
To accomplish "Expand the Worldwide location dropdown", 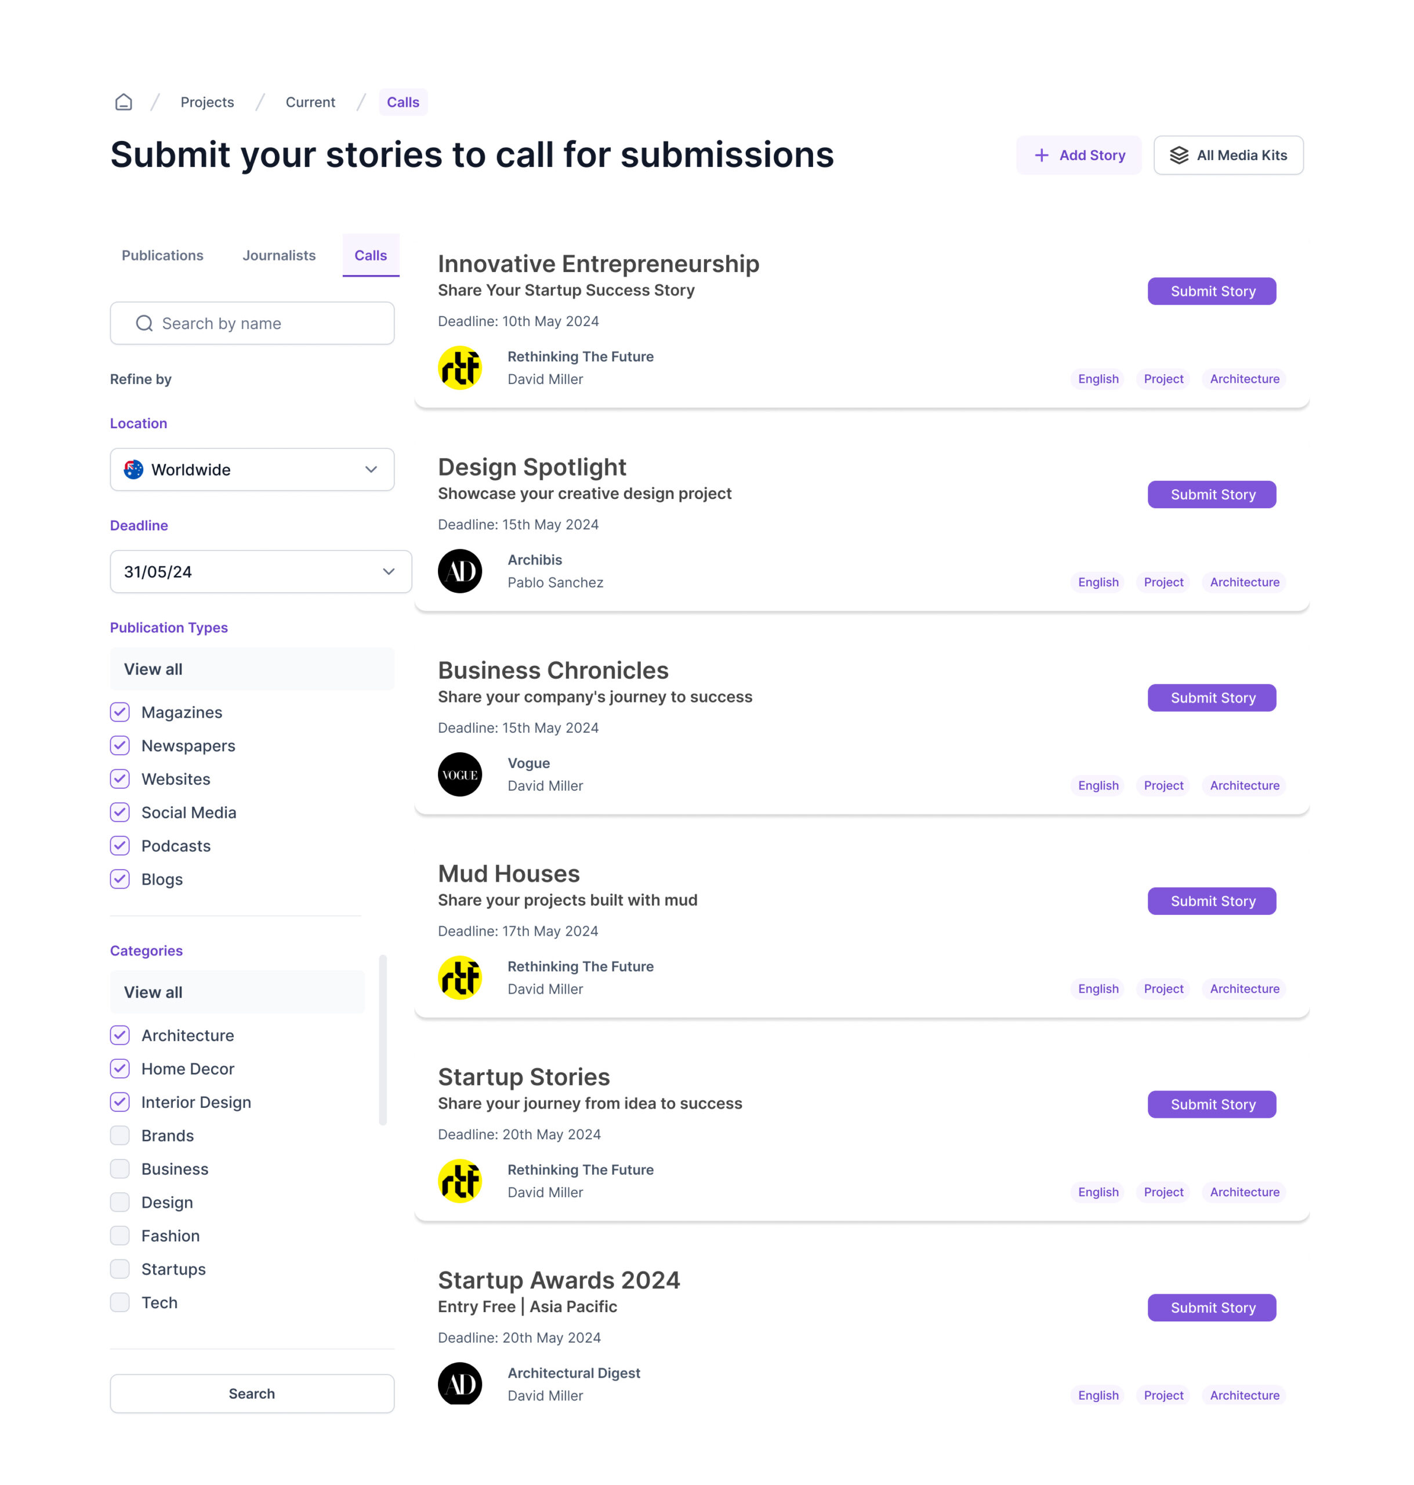I will 370,470.
